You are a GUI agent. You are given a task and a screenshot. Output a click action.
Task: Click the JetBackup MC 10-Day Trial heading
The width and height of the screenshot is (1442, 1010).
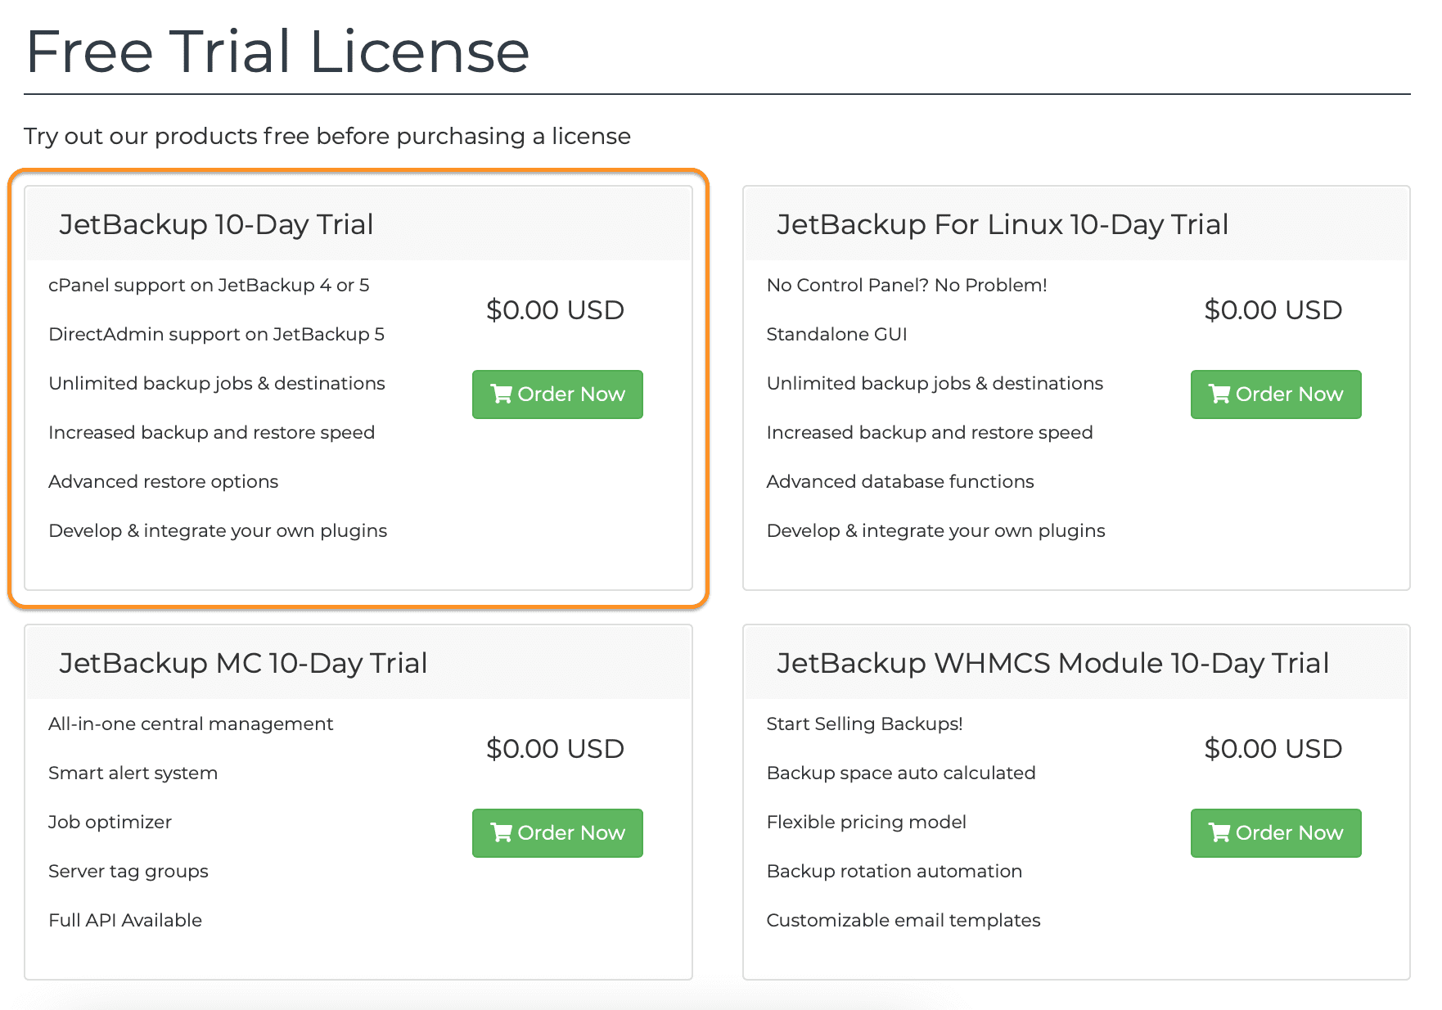click(244, 663)
